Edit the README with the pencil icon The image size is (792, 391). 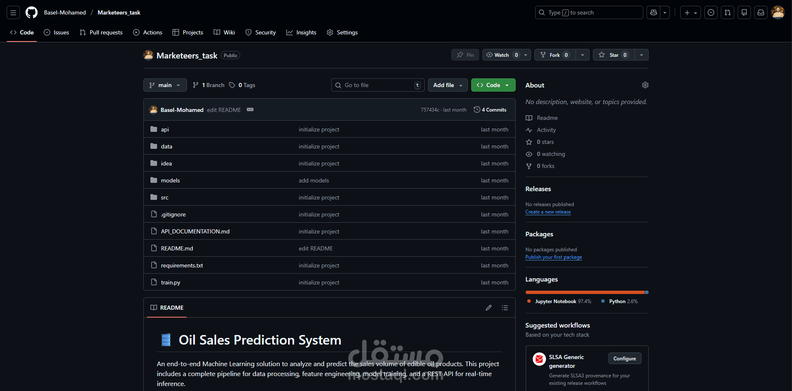pos(488,307)
